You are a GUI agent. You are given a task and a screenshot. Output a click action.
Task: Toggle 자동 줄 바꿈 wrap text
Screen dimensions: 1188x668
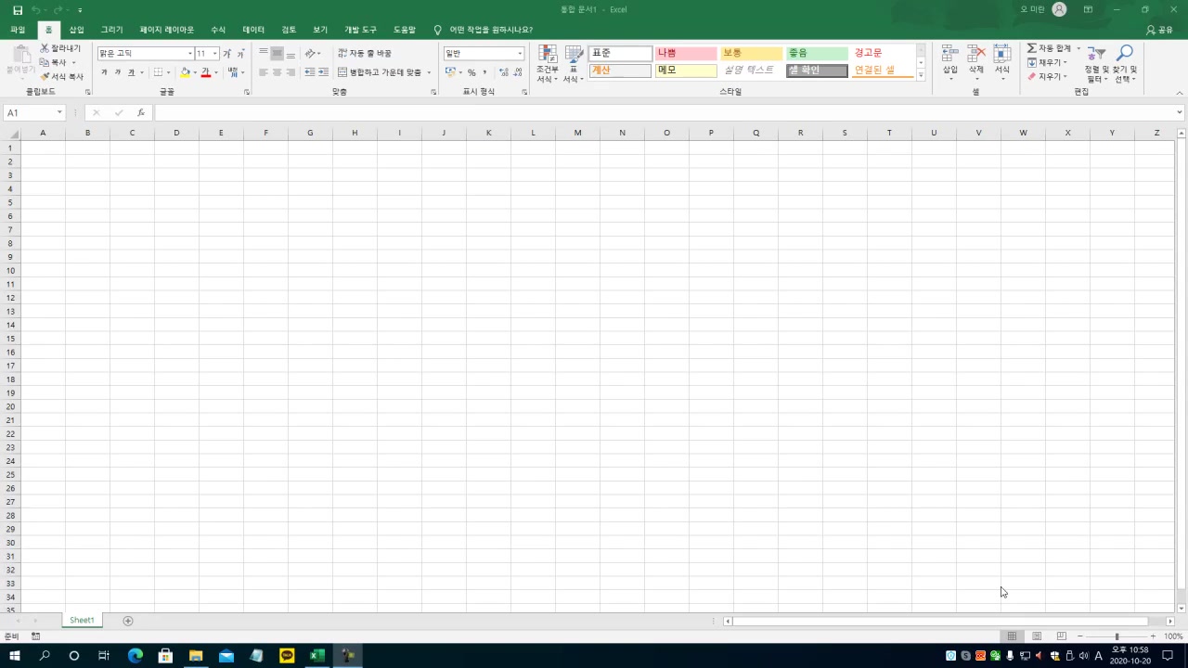365,54
